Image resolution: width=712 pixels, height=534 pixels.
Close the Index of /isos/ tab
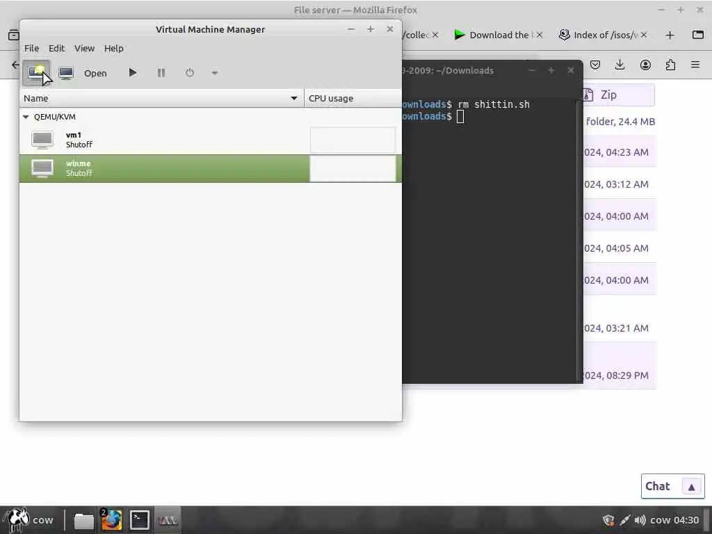[644, 35]
